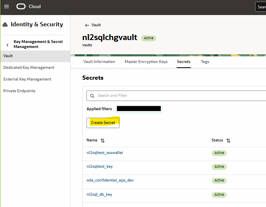266x207 pixels.
Task: Click the Name column header
Action: click(x=92, y=140)
